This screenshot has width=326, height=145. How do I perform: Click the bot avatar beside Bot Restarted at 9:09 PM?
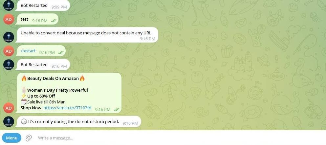[9, 5]
